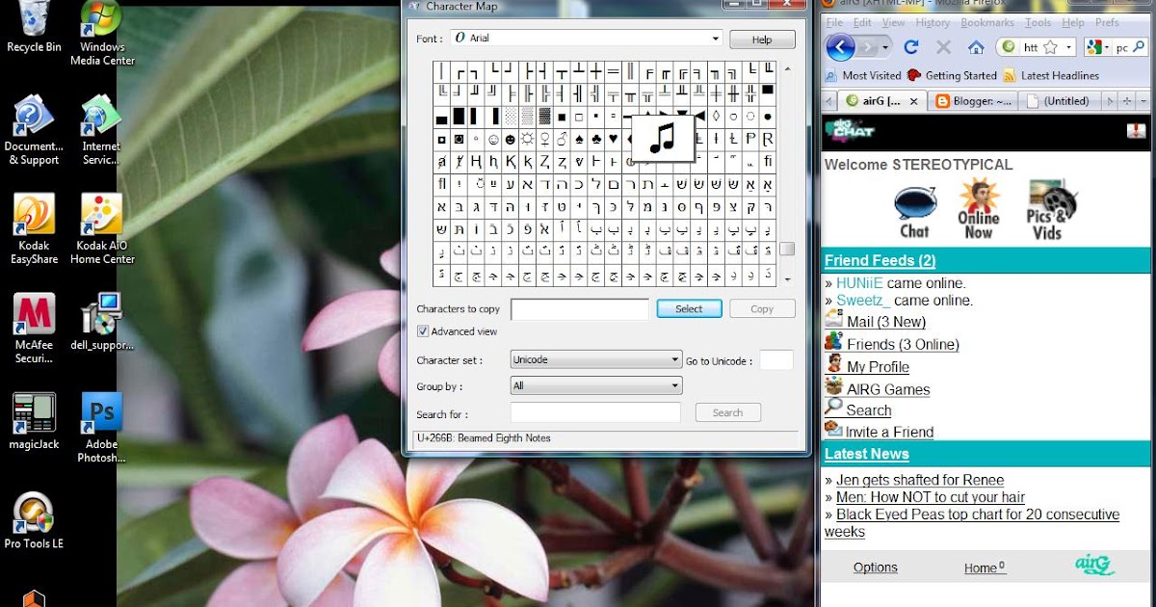1156x607 pixels.
Task: Click the character grid scroll-up arrow
Action: (x=787, y=69)
